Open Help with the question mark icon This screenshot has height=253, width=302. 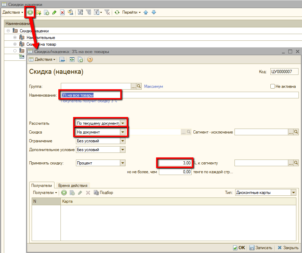point(90,60)
